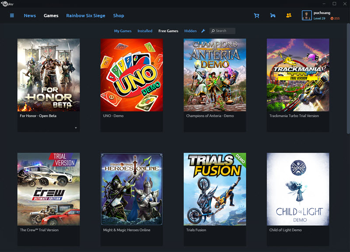Click 'Might & Magic Heroes Online' title
The width and height of the screenshot is (350, 252).
pyautogui.click(x=126, y=230)
